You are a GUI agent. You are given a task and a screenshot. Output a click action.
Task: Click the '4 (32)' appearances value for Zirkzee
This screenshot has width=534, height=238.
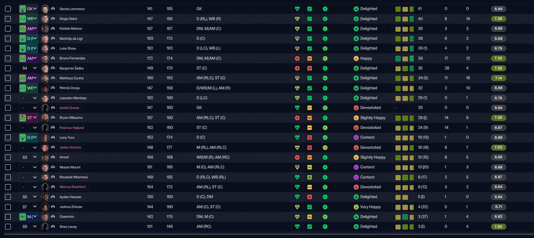[x=423, y=207]
